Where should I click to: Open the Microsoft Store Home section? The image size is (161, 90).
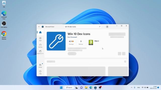(x=40, y=32)
